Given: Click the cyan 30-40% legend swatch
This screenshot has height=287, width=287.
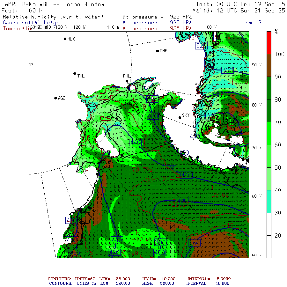Looking at the screenshot, I should click(269, 202).
